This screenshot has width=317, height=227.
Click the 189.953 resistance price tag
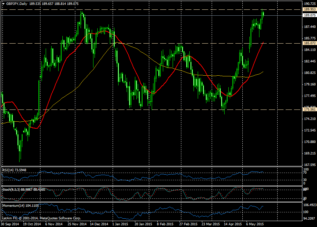pos(310,9)
